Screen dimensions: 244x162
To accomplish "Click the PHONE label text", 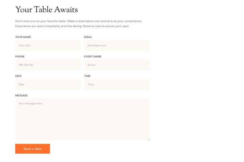I will (20, 57).
